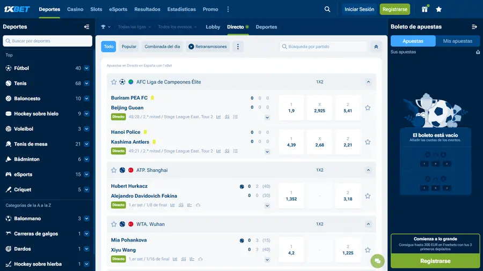This screenshot has height=271, width=483.
Task: Open Bádminton sports category
Action: pos(26,159)
